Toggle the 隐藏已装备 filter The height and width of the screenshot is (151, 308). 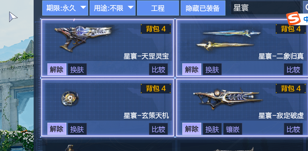(203, 8)
